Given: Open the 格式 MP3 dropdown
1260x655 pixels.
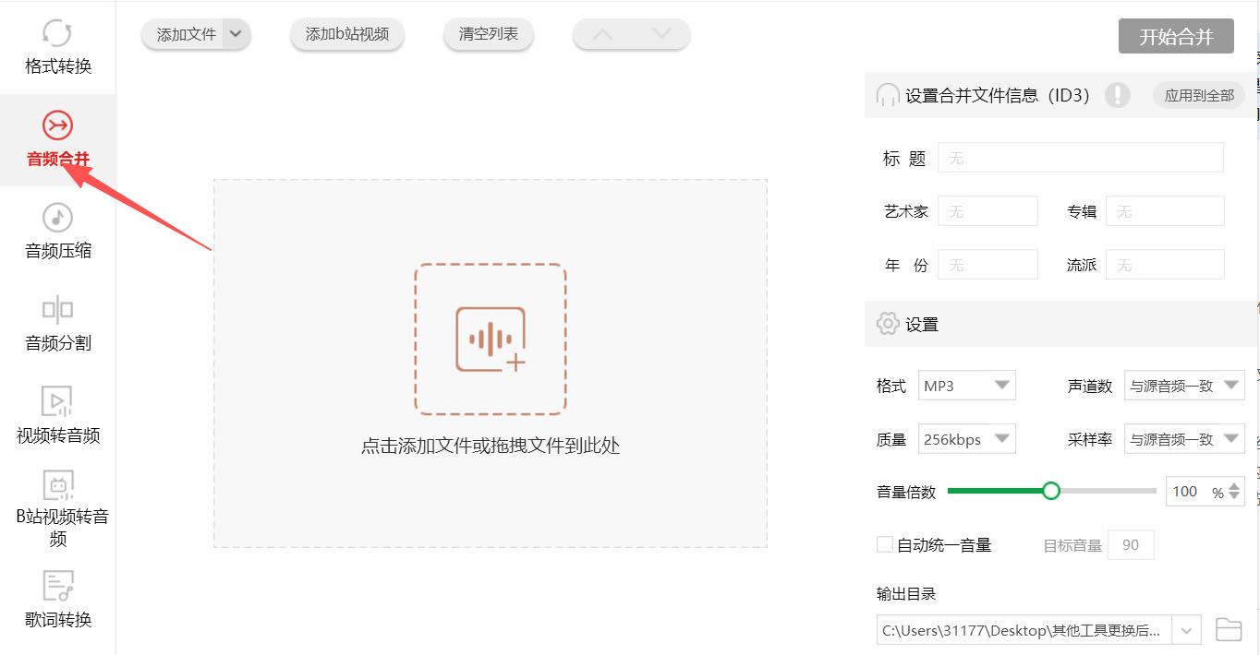Looking at the screenshot, I should [x=966, y=385].
